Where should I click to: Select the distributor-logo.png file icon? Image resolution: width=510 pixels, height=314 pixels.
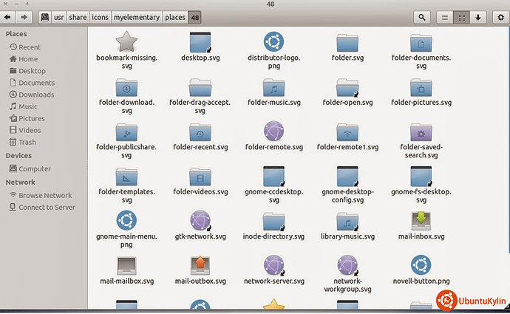click(x=274, y=41)
